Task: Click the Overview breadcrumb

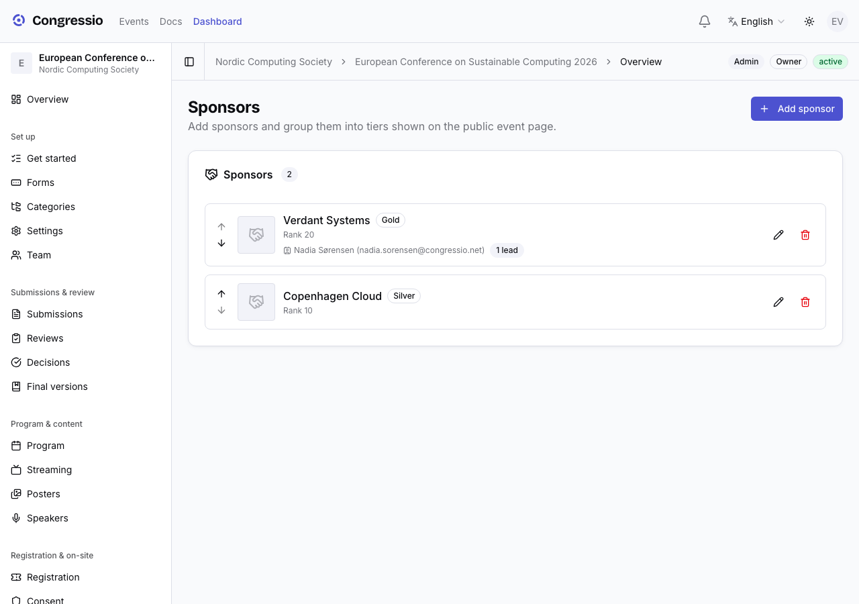Action: tap(641, 62)
